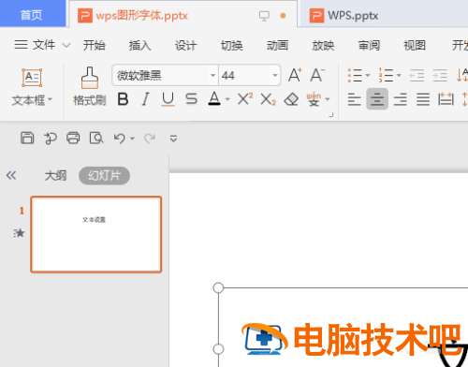Increase indent level icon

pos(440,75)
